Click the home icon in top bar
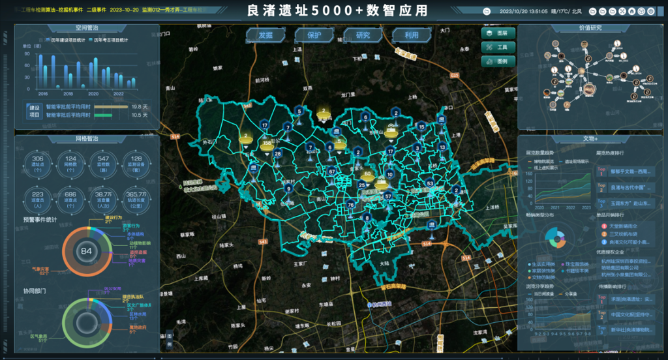 631,12
